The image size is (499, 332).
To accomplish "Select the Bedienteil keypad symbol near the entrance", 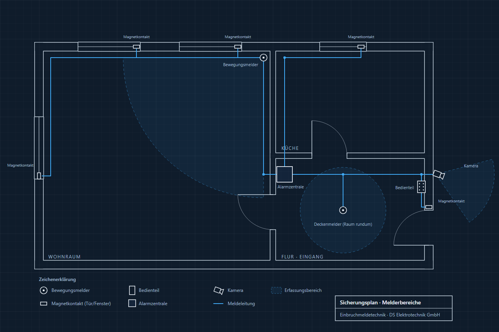I will [x=421, y=187].
